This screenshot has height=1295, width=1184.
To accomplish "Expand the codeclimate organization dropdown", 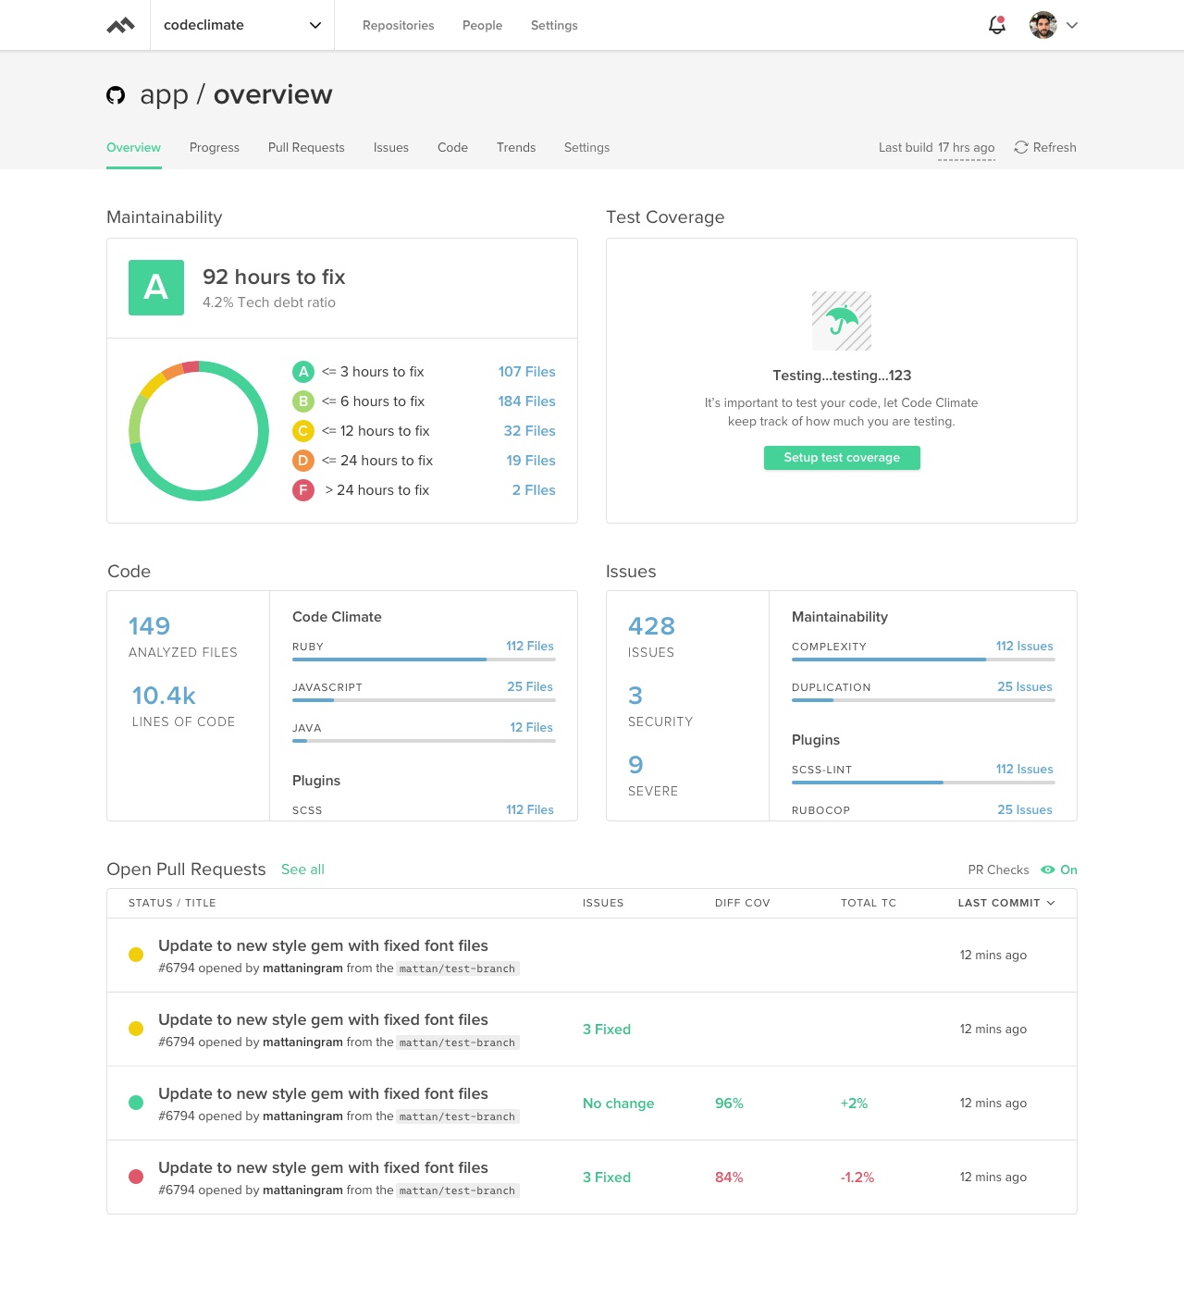I will (x=315, y=25).
